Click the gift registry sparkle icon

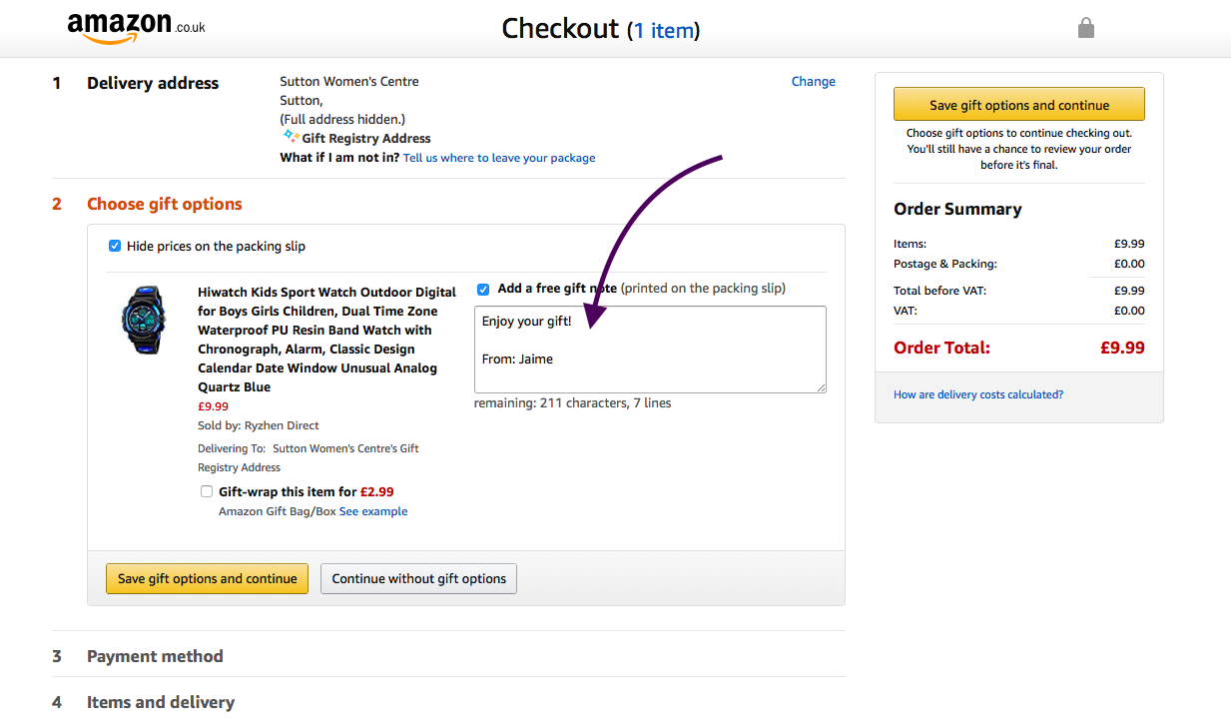pyautogui.click(x=290, y=137)
